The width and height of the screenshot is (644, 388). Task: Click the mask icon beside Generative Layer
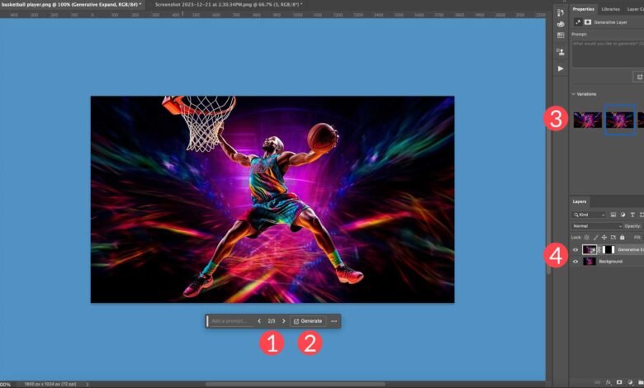[x=588, y=22]
